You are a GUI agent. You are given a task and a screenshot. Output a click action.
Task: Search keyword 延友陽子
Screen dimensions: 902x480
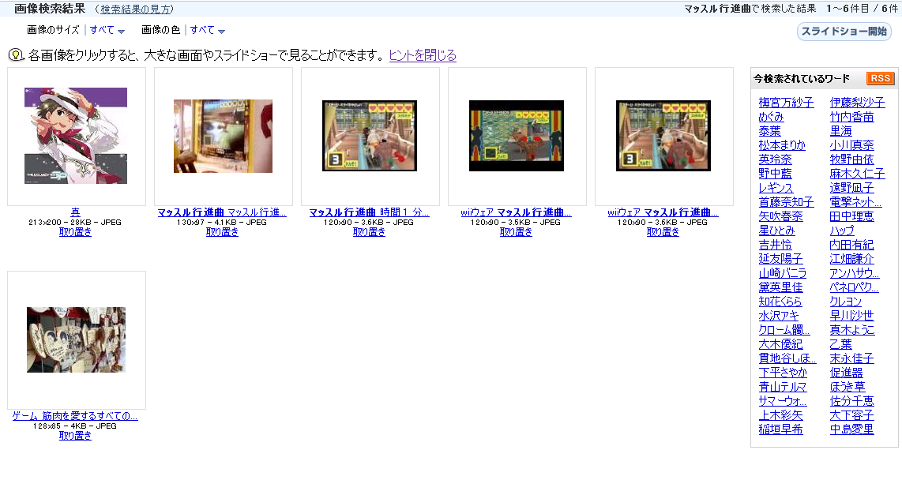[780, 259]
